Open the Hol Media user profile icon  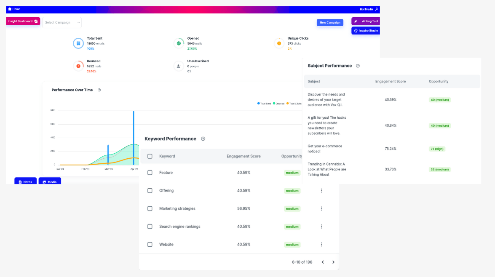(x=377, y=9)
